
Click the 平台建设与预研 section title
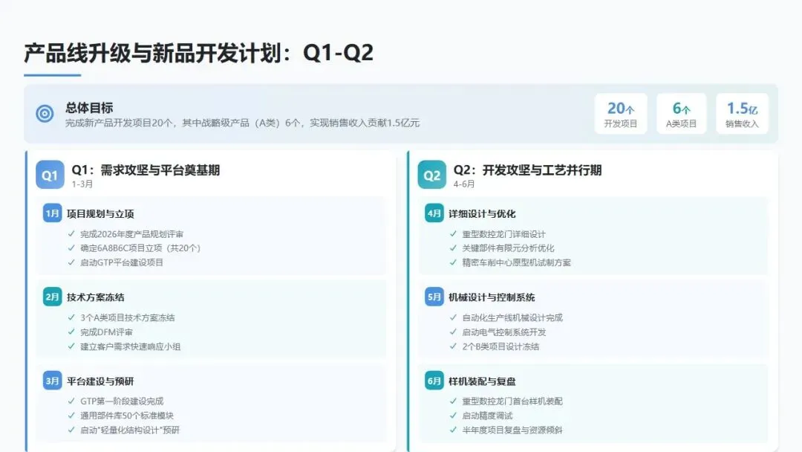(x=100, y=381)
